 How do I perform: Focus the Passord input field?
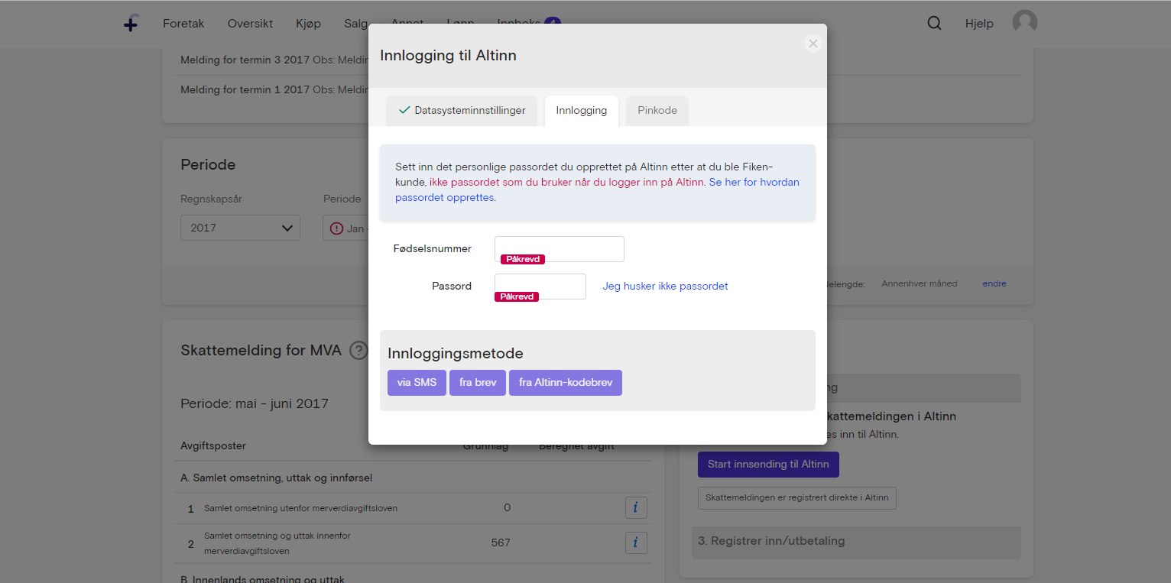(x=540, y=286)
